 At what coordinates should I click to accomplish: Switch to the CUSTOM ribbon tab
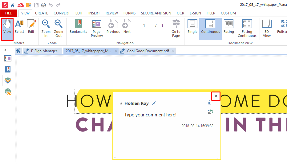[228, 13]
